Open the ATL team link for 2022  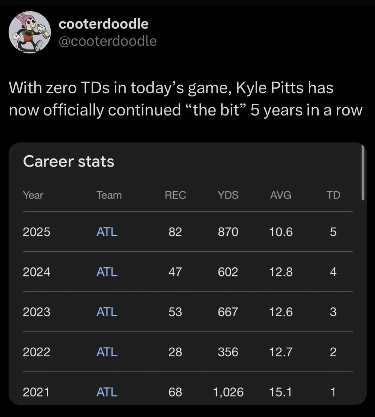(107, 352)
